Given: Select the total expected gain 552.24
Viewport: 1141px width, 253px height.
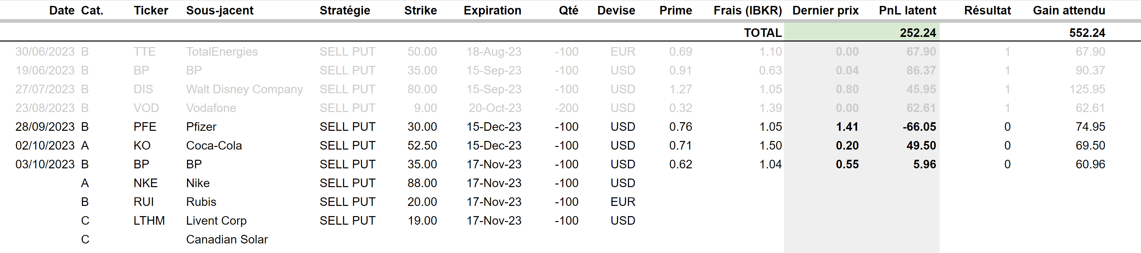Looking at the screenshot, I should coord(1087,33).
